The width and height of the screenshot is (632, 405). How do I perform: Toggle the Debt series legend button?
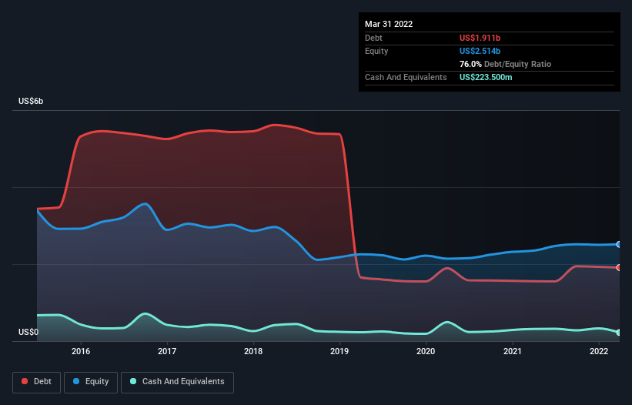37,382
